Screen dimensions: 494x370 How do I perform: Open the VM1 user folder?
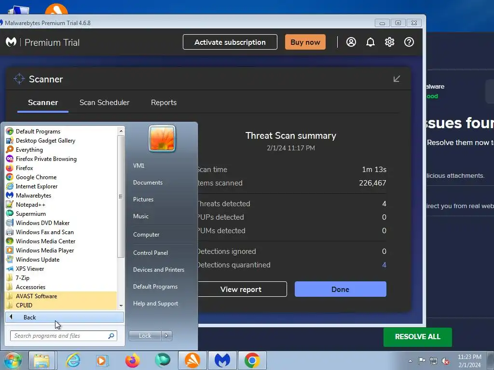pos(138,166)
